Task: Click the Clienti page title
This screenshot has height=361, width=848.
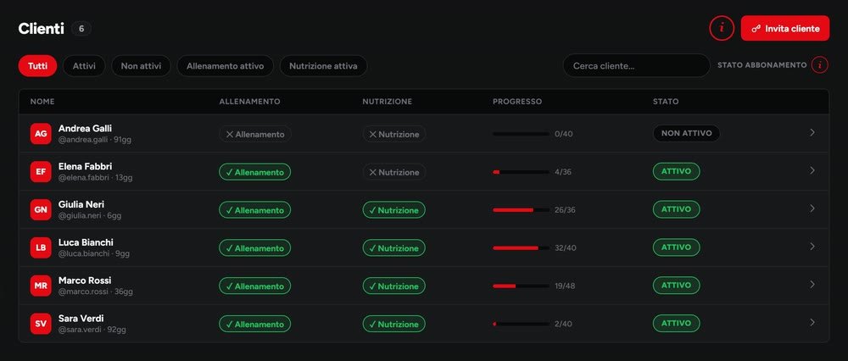Action: pos(41,29)
